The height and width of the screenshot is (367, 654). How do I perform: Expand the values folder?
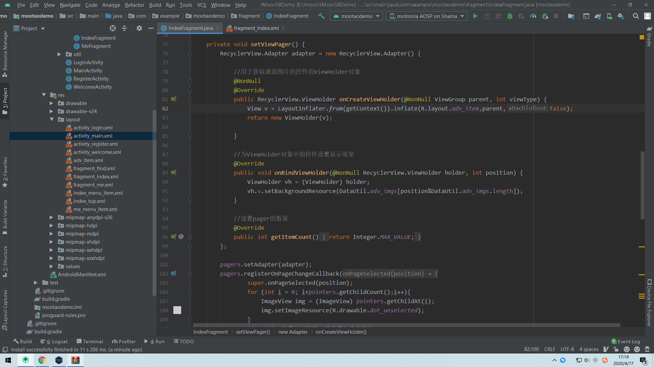(x=51, y=266)
